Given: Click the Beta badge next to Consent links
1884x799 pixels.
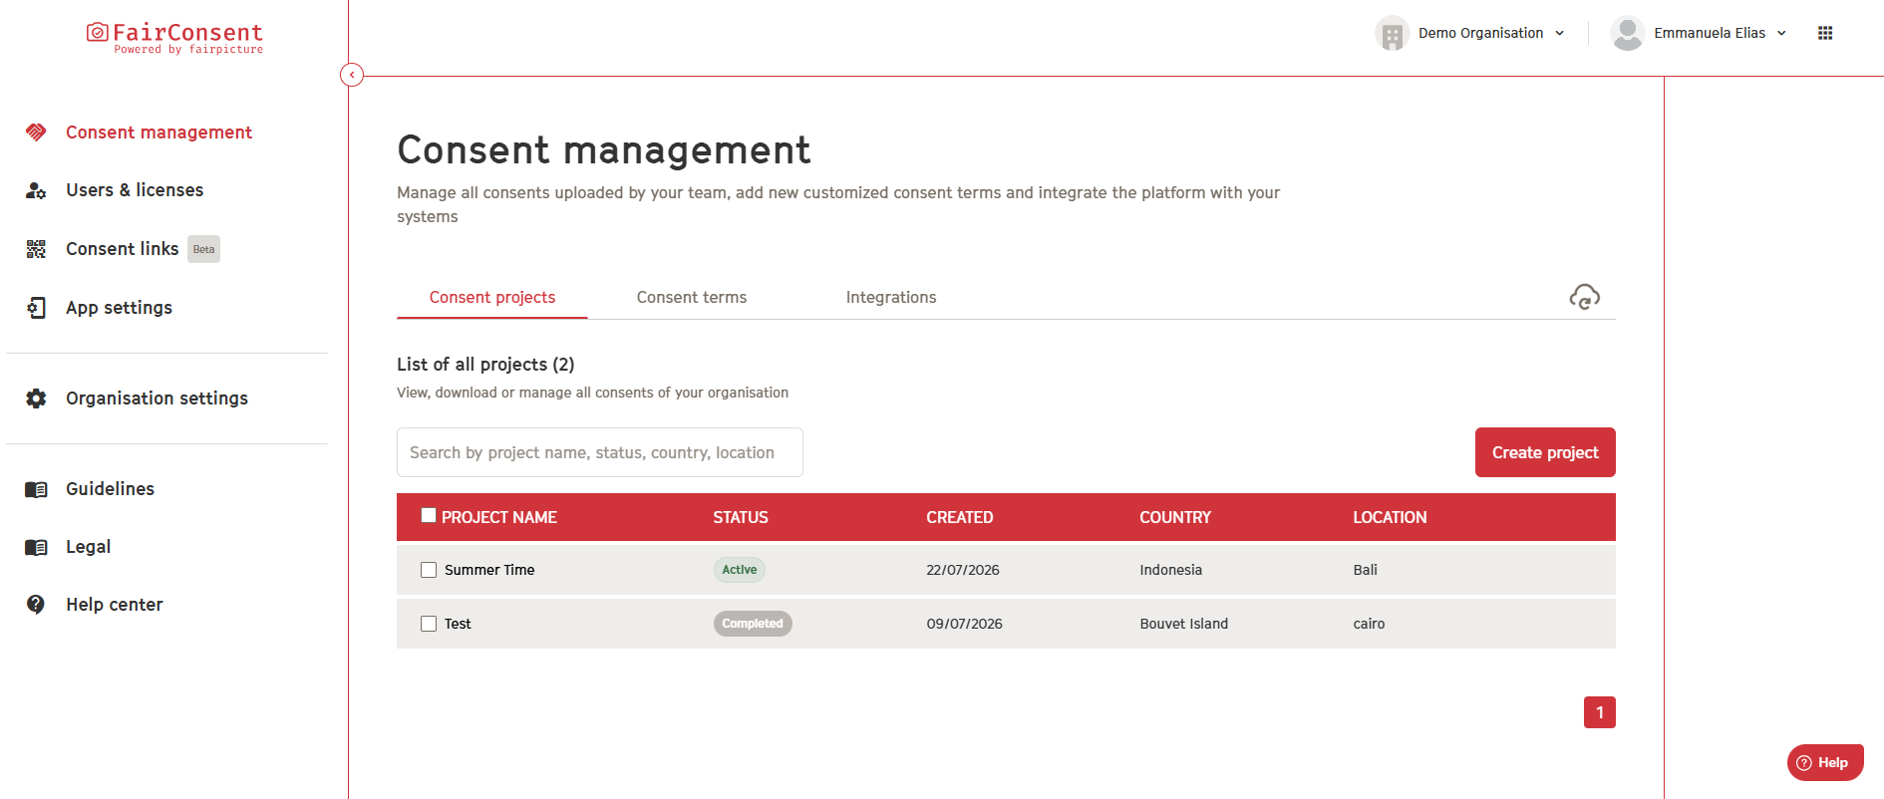Looking at the screenshot, I should click(x=203, y=249).
